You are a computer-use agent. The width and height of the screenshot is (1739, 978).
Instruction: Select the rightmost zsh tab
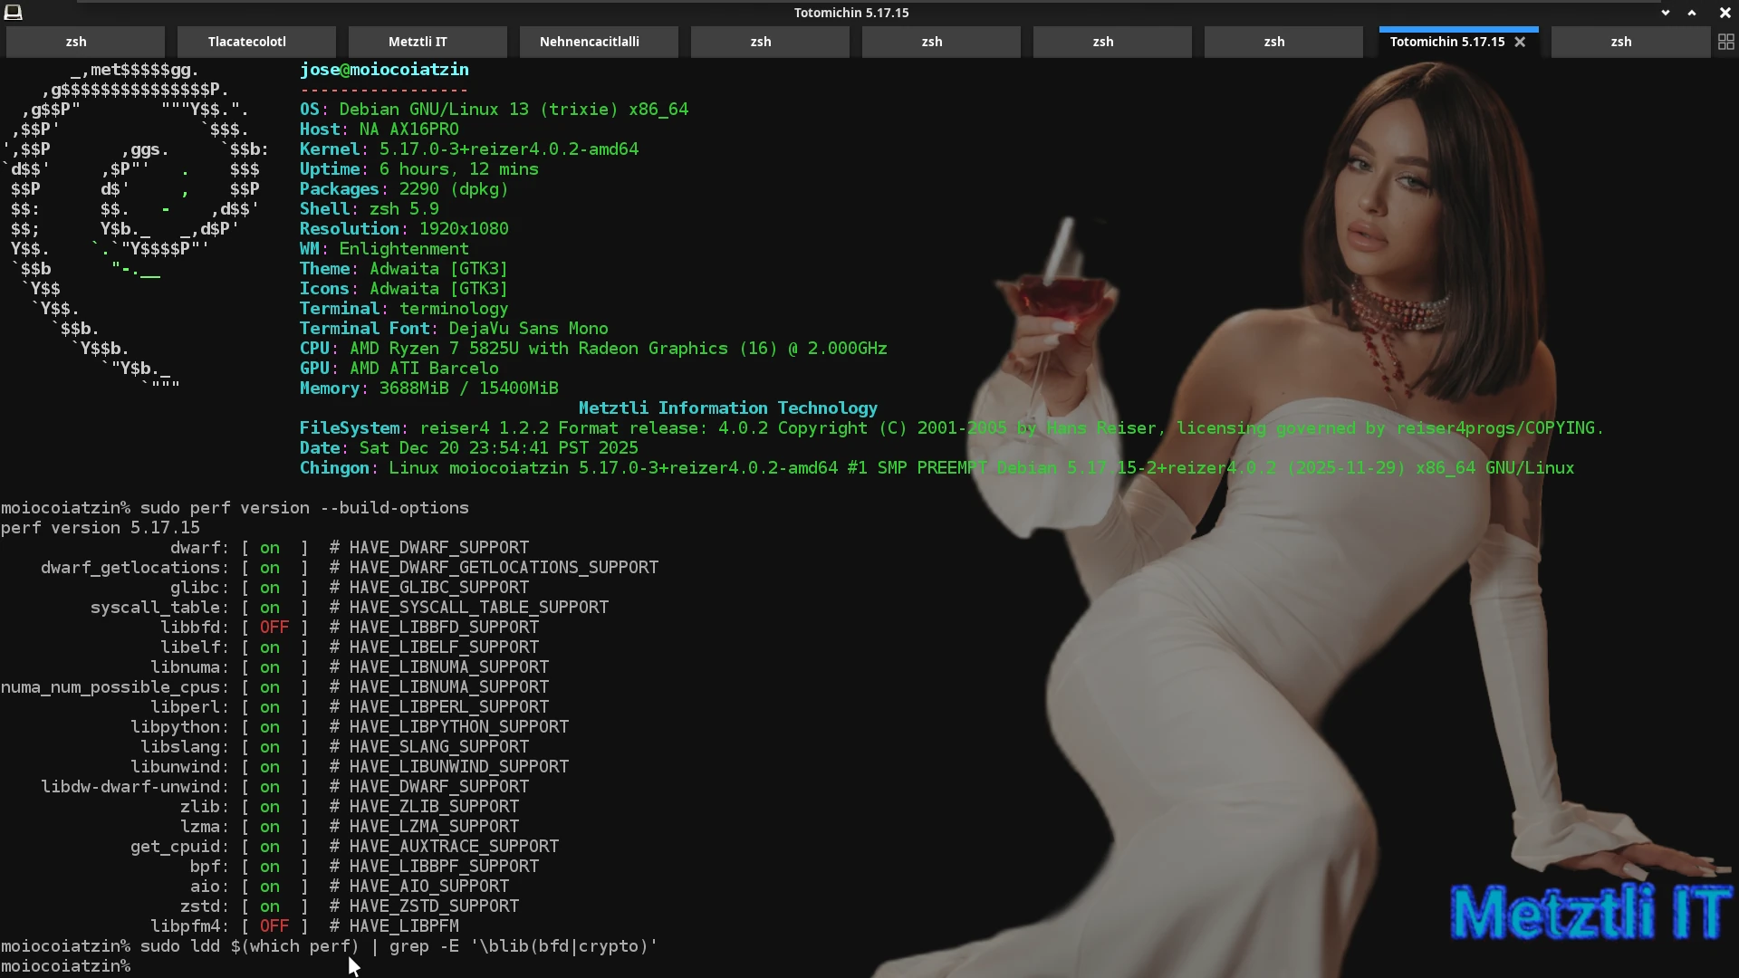[1620, 42]
